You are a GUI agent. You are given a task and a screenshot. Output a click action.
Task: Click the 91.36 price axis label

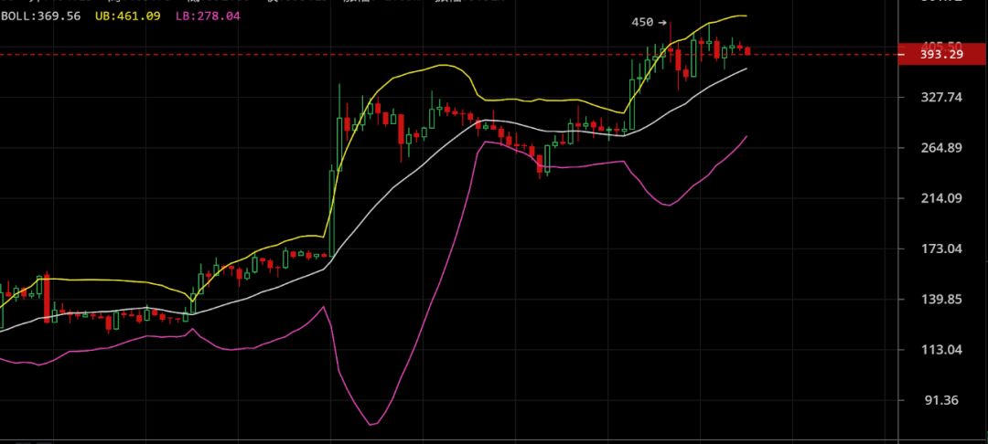(x=943, y=400)
